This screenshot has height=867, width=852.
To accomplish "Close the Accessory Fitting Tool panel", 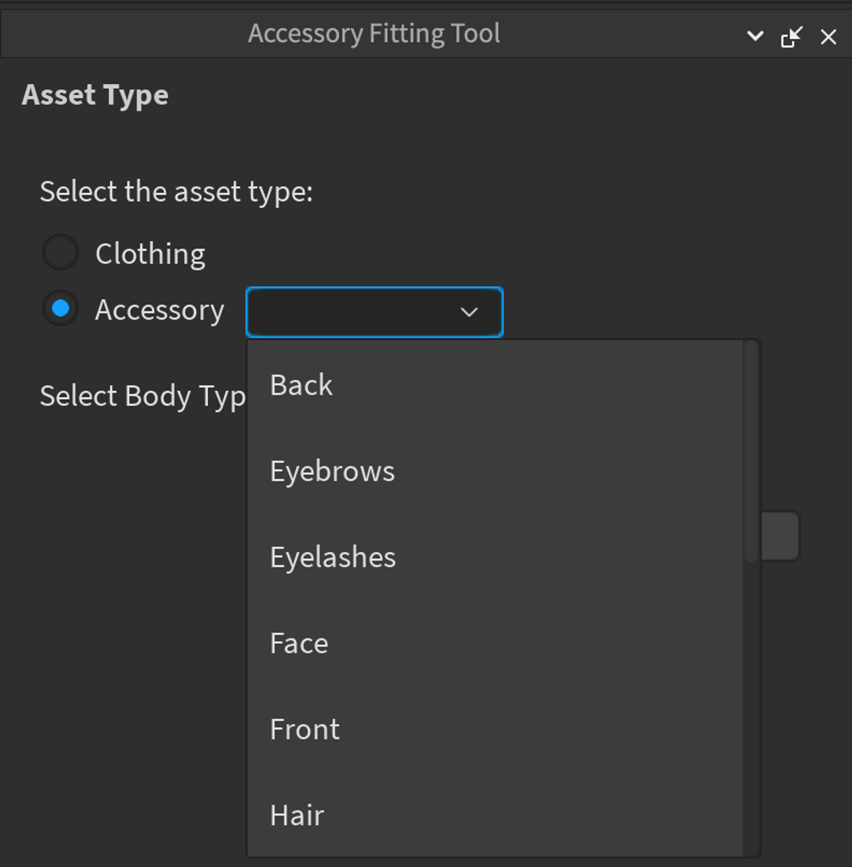I will [x=828, y=37].
